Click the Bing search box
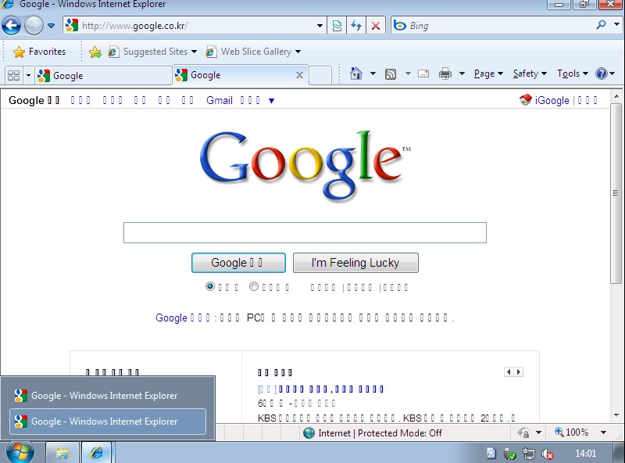 pyautogui.click(x=492, y=26)
